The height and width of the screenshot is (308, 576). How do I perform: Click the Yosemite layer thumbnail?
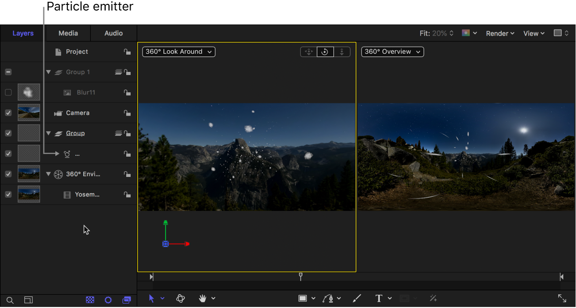point(29,194)
